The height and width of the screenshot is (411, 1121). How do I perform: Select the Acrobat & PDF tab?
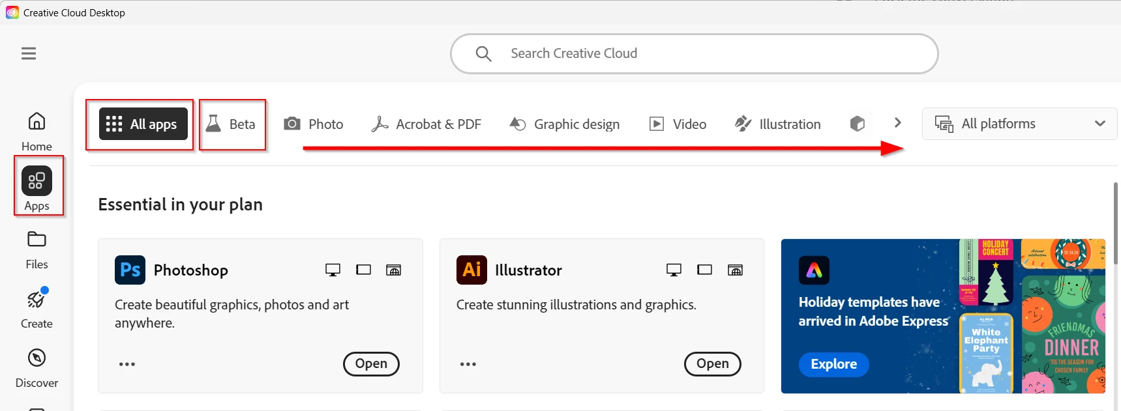426,124
